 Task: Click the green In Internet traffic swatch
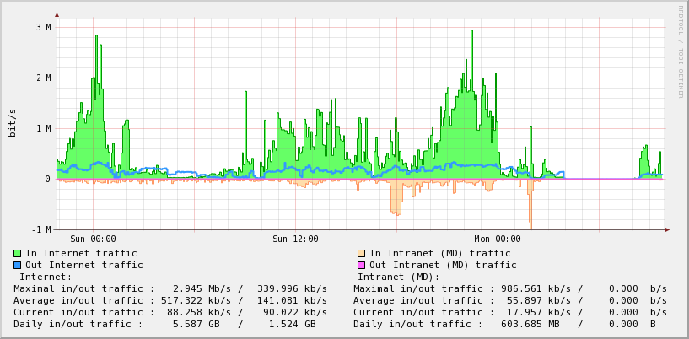(17, 253)
